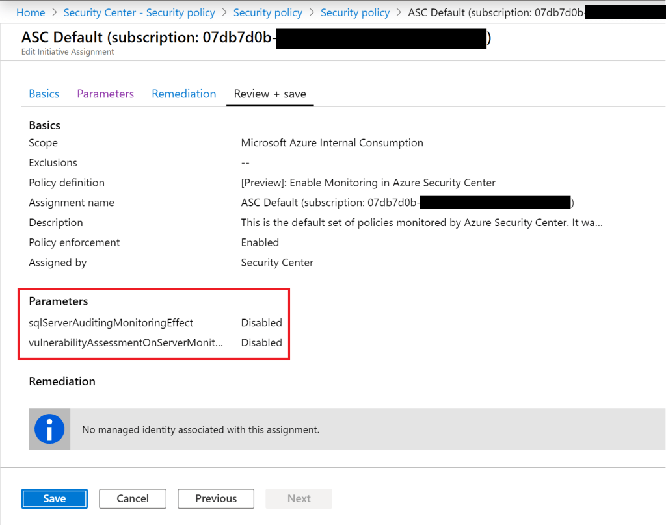This screenshot has width=666, height=525.
Task: Click the 'No managed identity' notice message
Action: click(200, 429)
